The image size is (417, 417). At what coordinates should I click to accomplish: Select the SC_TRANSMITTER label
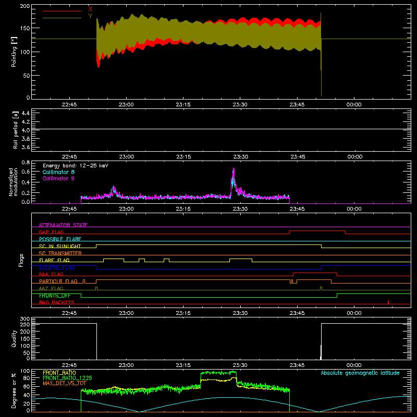(60, 253)
